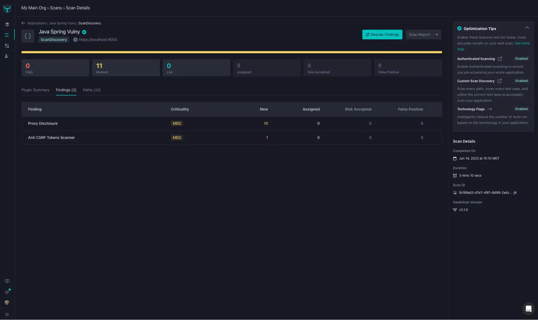Open Custom Scan Discovery external link icon
538x320 pixels.
pos(500,81)
